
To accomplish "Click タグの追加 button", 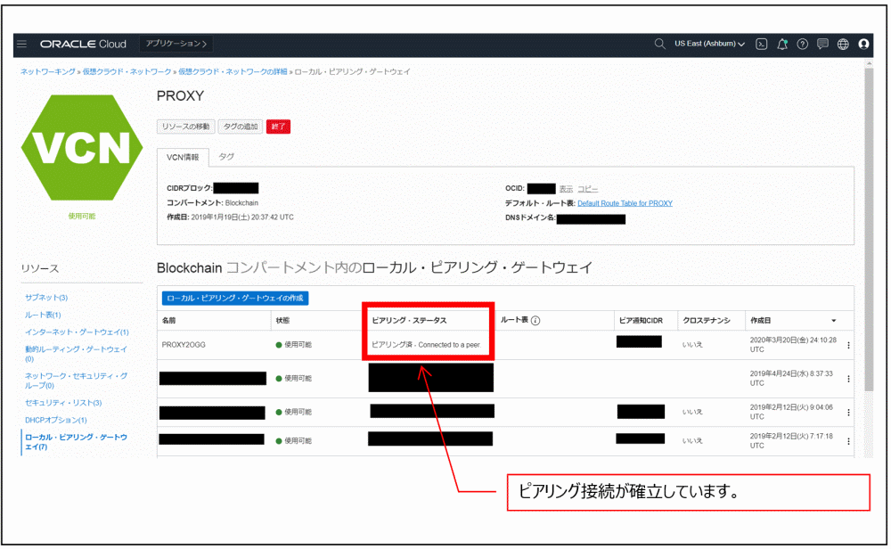I will pyautogui.click(x=241, y=127).
